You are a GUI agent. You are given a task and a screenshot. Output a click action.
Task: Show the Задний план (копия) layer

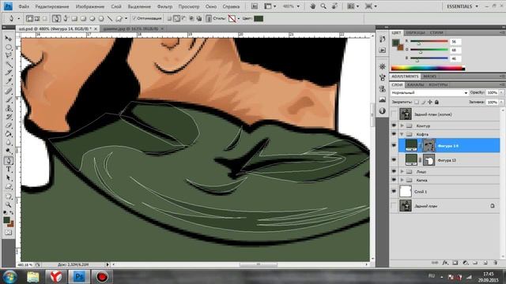(394, 114)
